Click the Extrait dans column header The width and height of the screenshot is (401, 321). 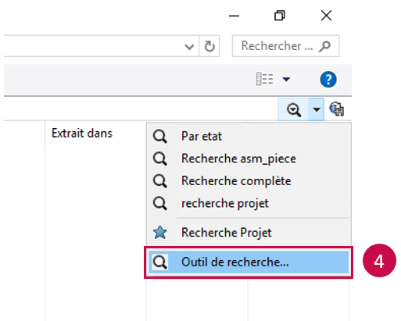click(x=82, y=134)
